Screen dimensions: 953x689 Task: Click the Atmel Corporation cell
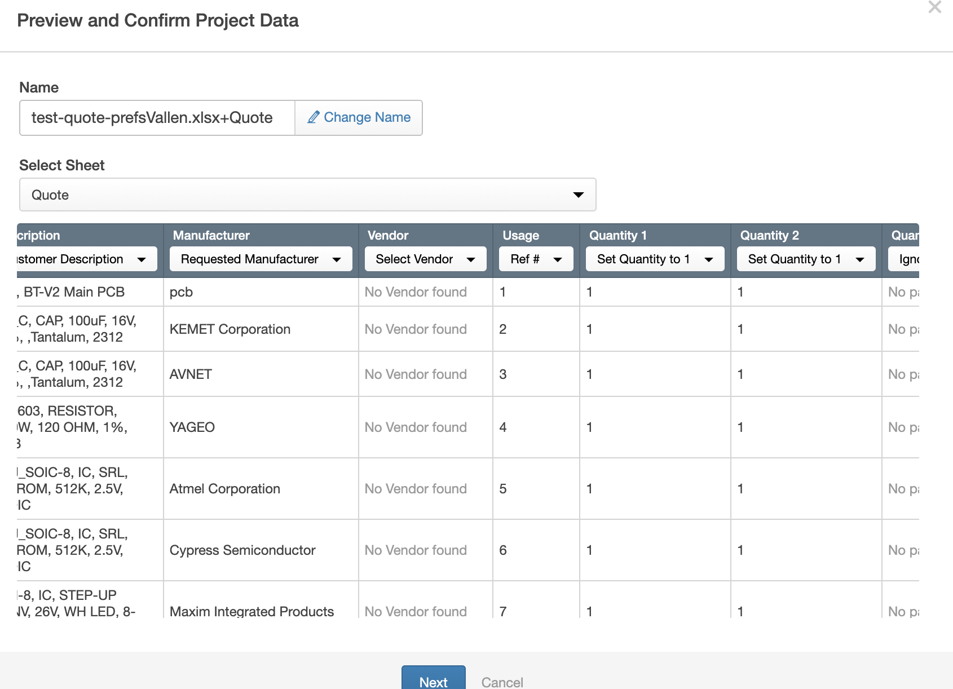point(224,488)
